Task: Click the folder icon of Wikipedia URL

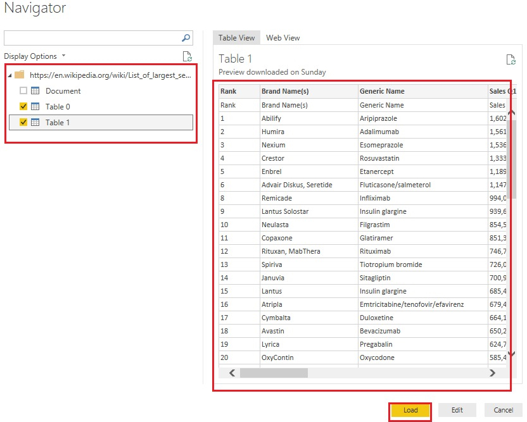Action: 20,75
